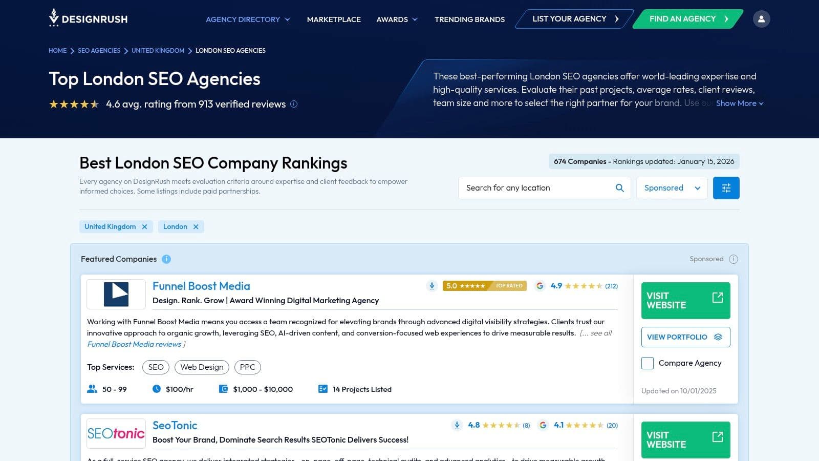Open the Trending Brands section
Image resolution: width=819 pixels, height=461 pixels.
tap(469, 19)
